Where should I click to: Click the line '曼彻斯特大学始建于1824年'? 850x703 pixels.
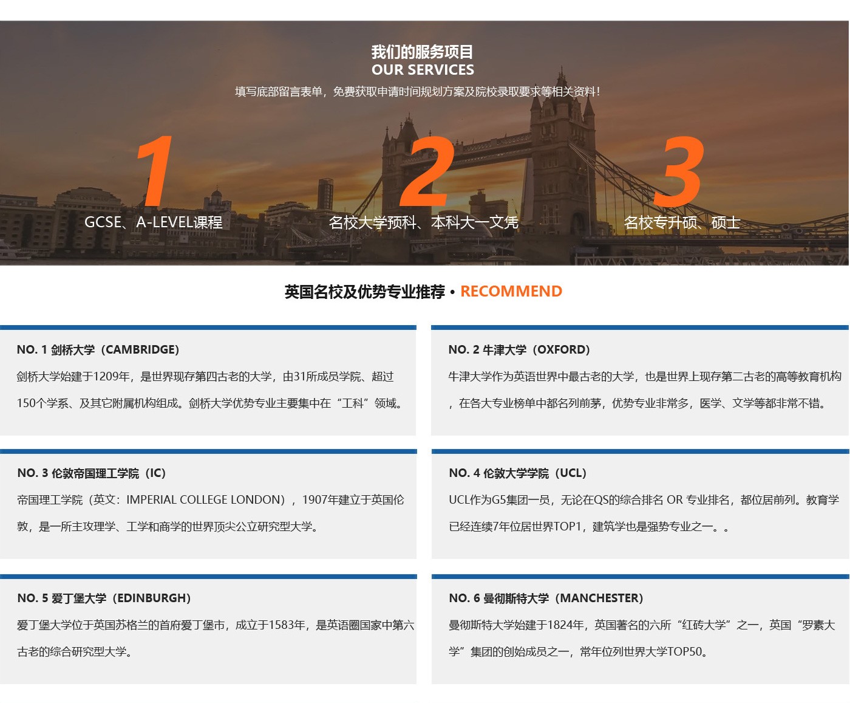[x=642, y=625]
